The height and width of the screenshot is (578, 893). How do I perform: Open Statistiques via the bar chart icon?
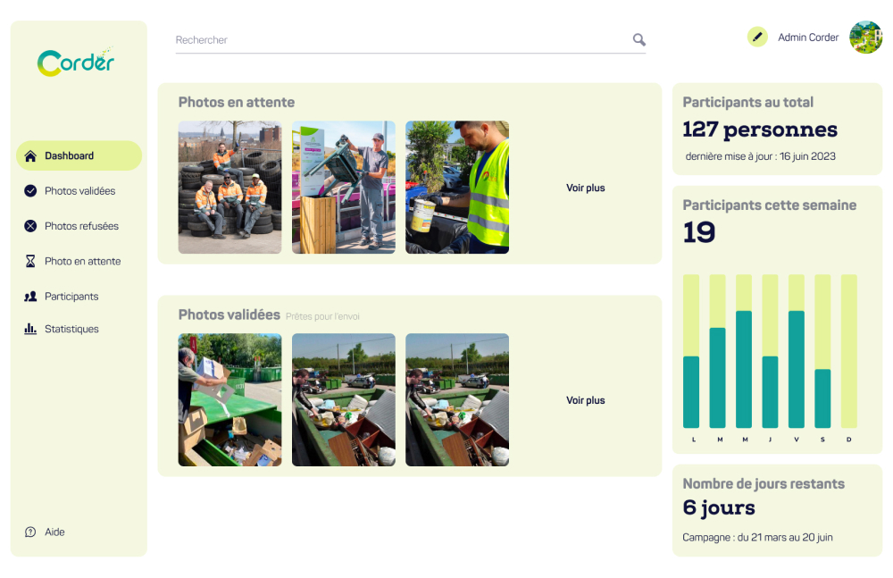[x=29, y=329]
